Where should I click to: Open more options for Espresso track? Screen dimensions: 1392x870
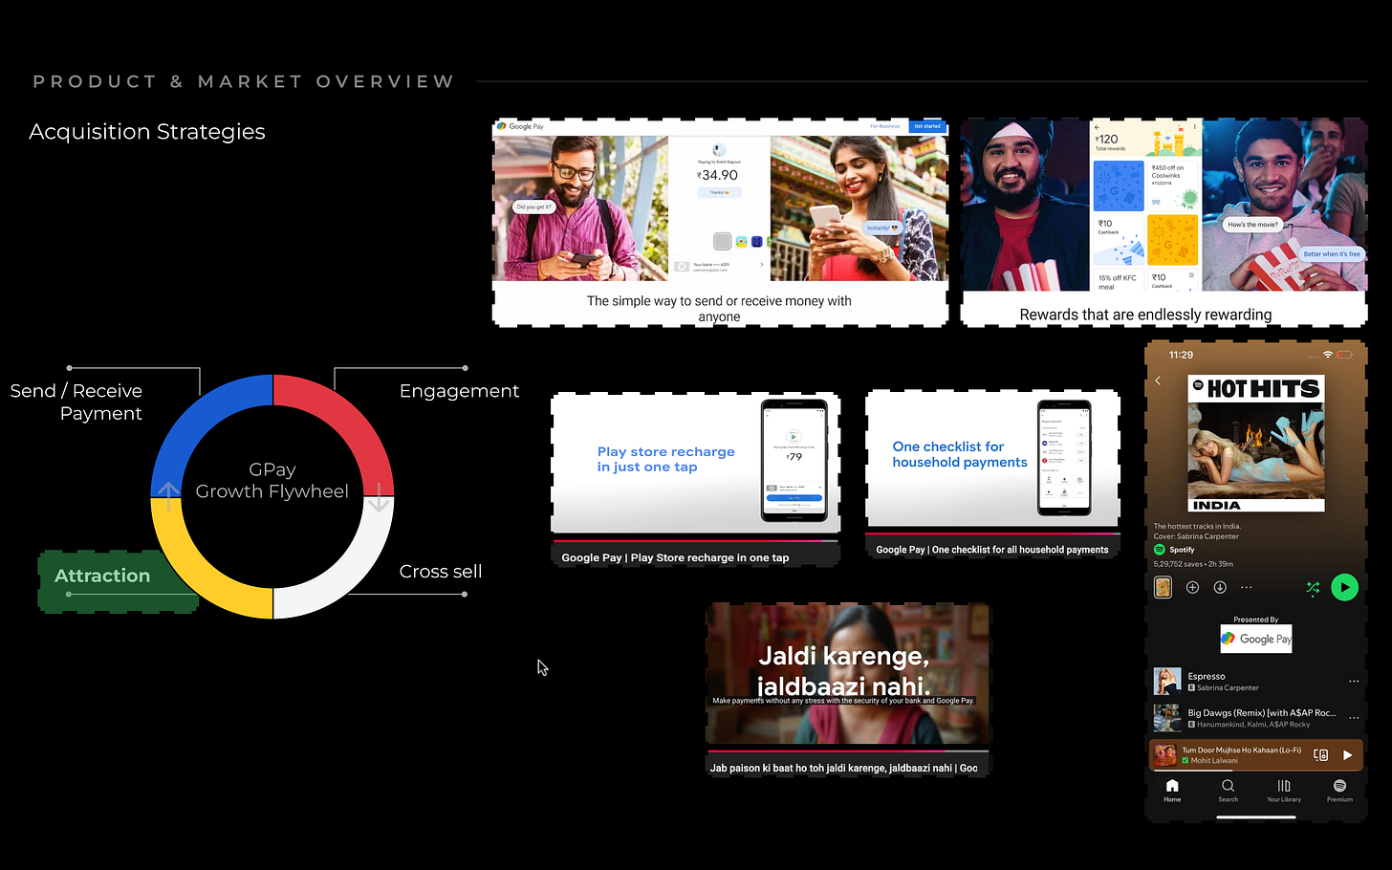click(1354, 681)
